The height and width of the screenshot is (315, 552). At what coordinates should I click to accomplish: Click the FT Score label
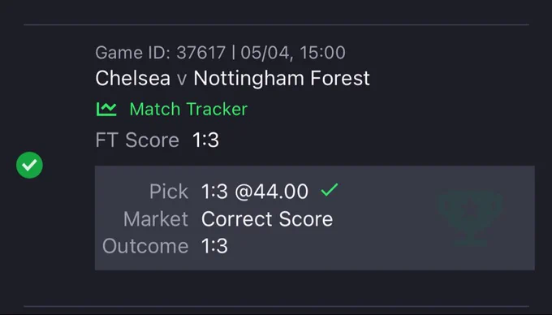[137, 140]
